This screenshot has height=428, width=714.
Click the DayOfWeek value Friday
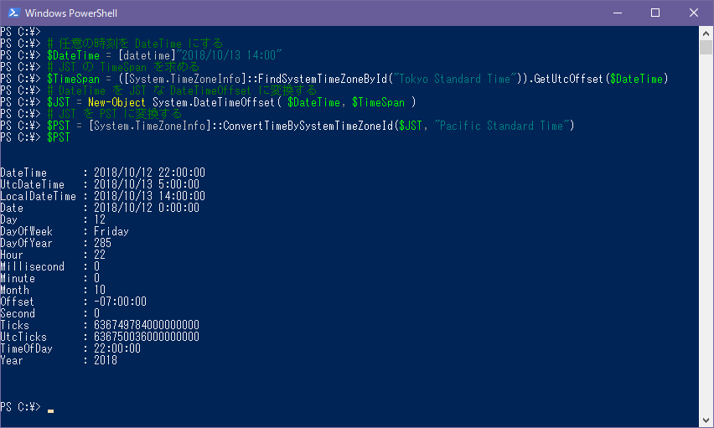click(111, 232)
